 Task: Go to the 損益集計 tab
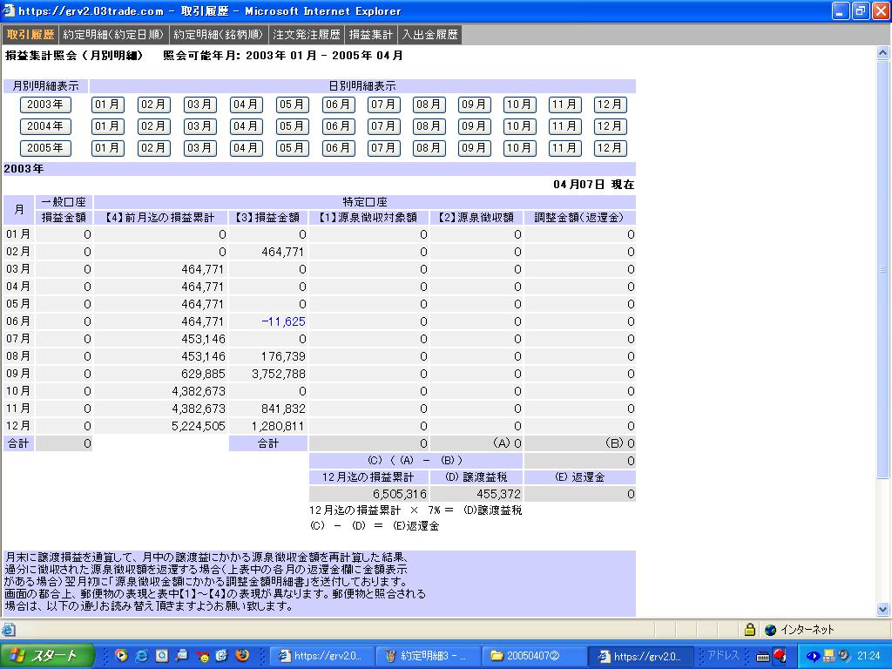(x=371, y=35)
